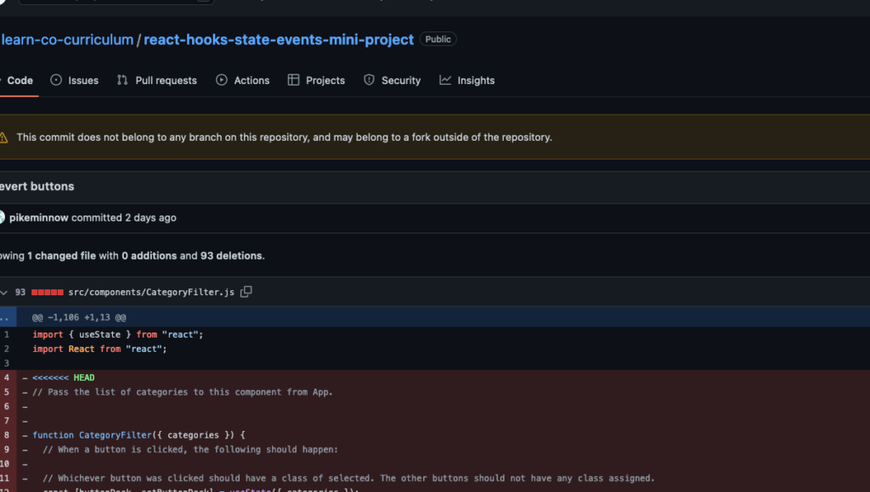The width and height of the screenshot is (870, 492).
Task: Open the Insights tab
Action: pyautogui.click(x=467, y=81)
